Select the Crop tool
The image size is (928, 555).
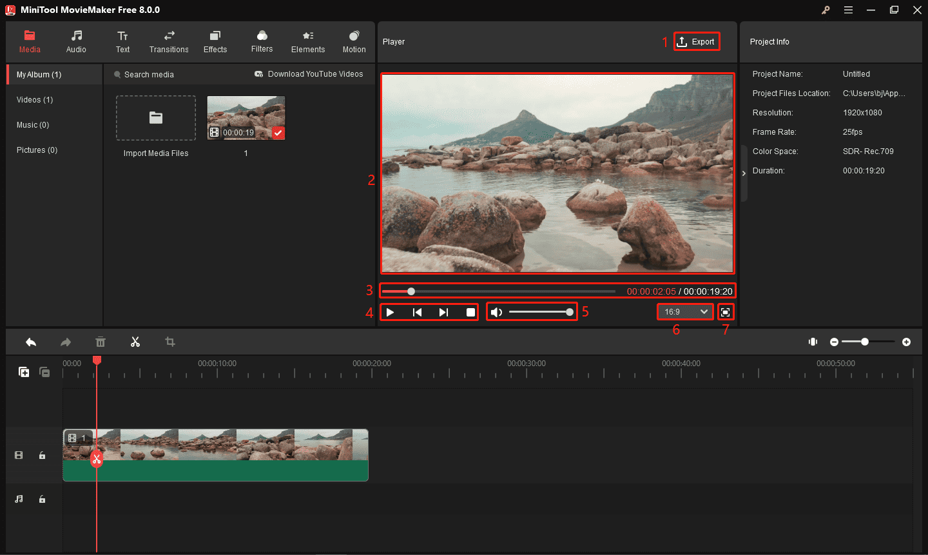[170, 342]
